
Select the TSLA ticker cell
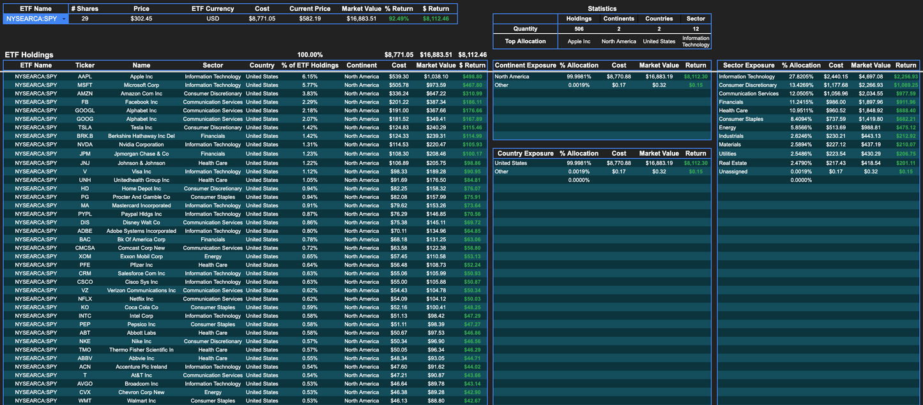click(x=85, y=128)
